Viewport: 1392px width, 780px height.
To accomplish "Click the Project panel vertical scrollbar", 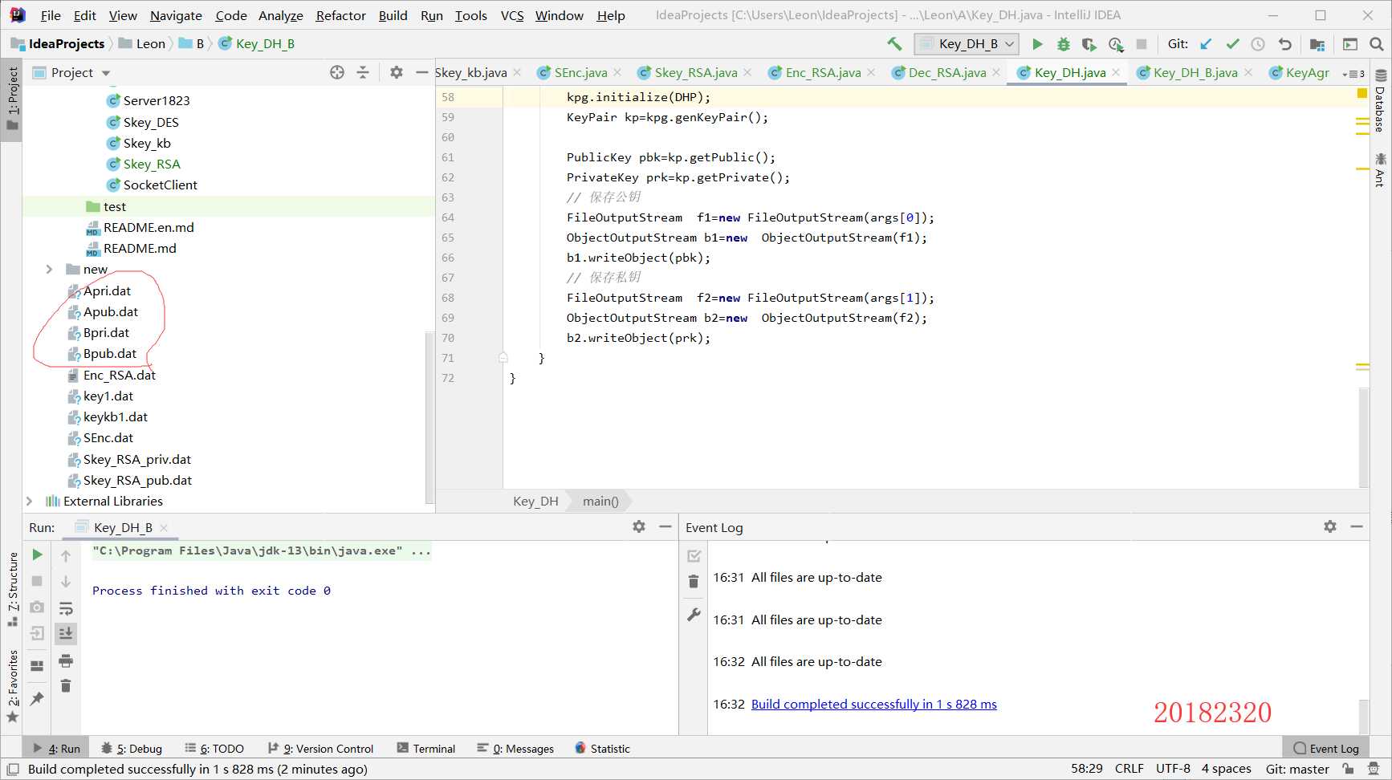I will (x=429, y=417).
